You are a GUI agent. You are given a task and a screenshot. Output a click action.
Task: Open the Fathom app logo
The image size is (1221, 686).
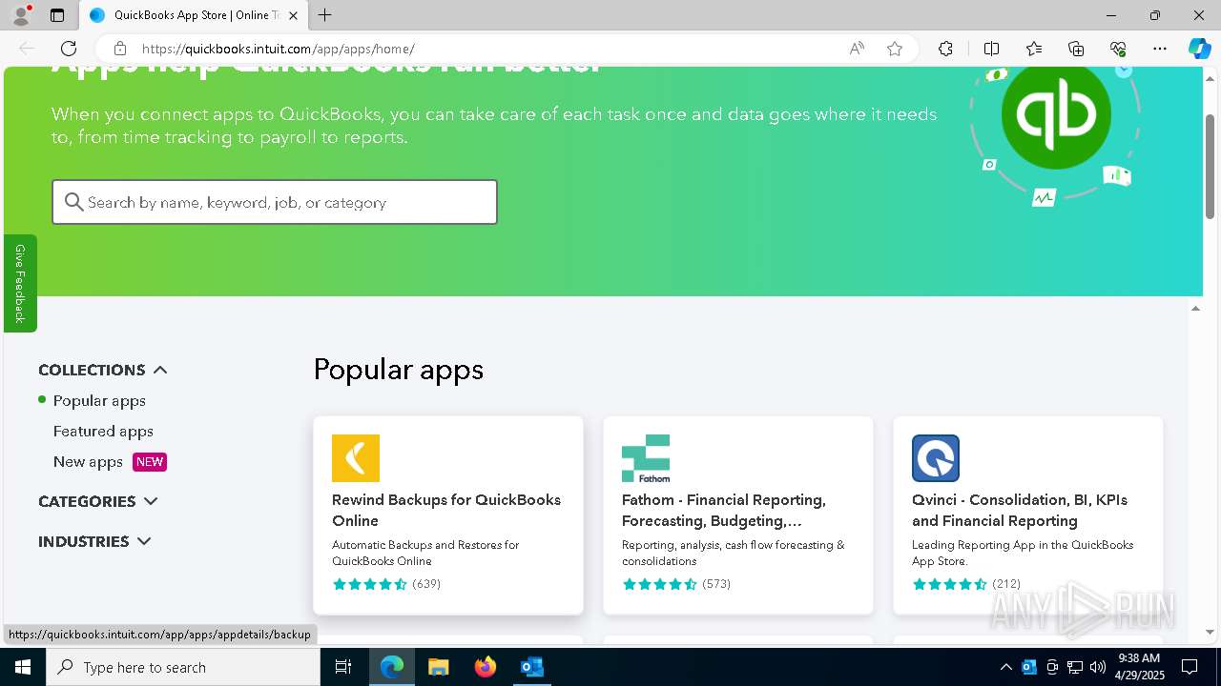click(x=646, y=458)
